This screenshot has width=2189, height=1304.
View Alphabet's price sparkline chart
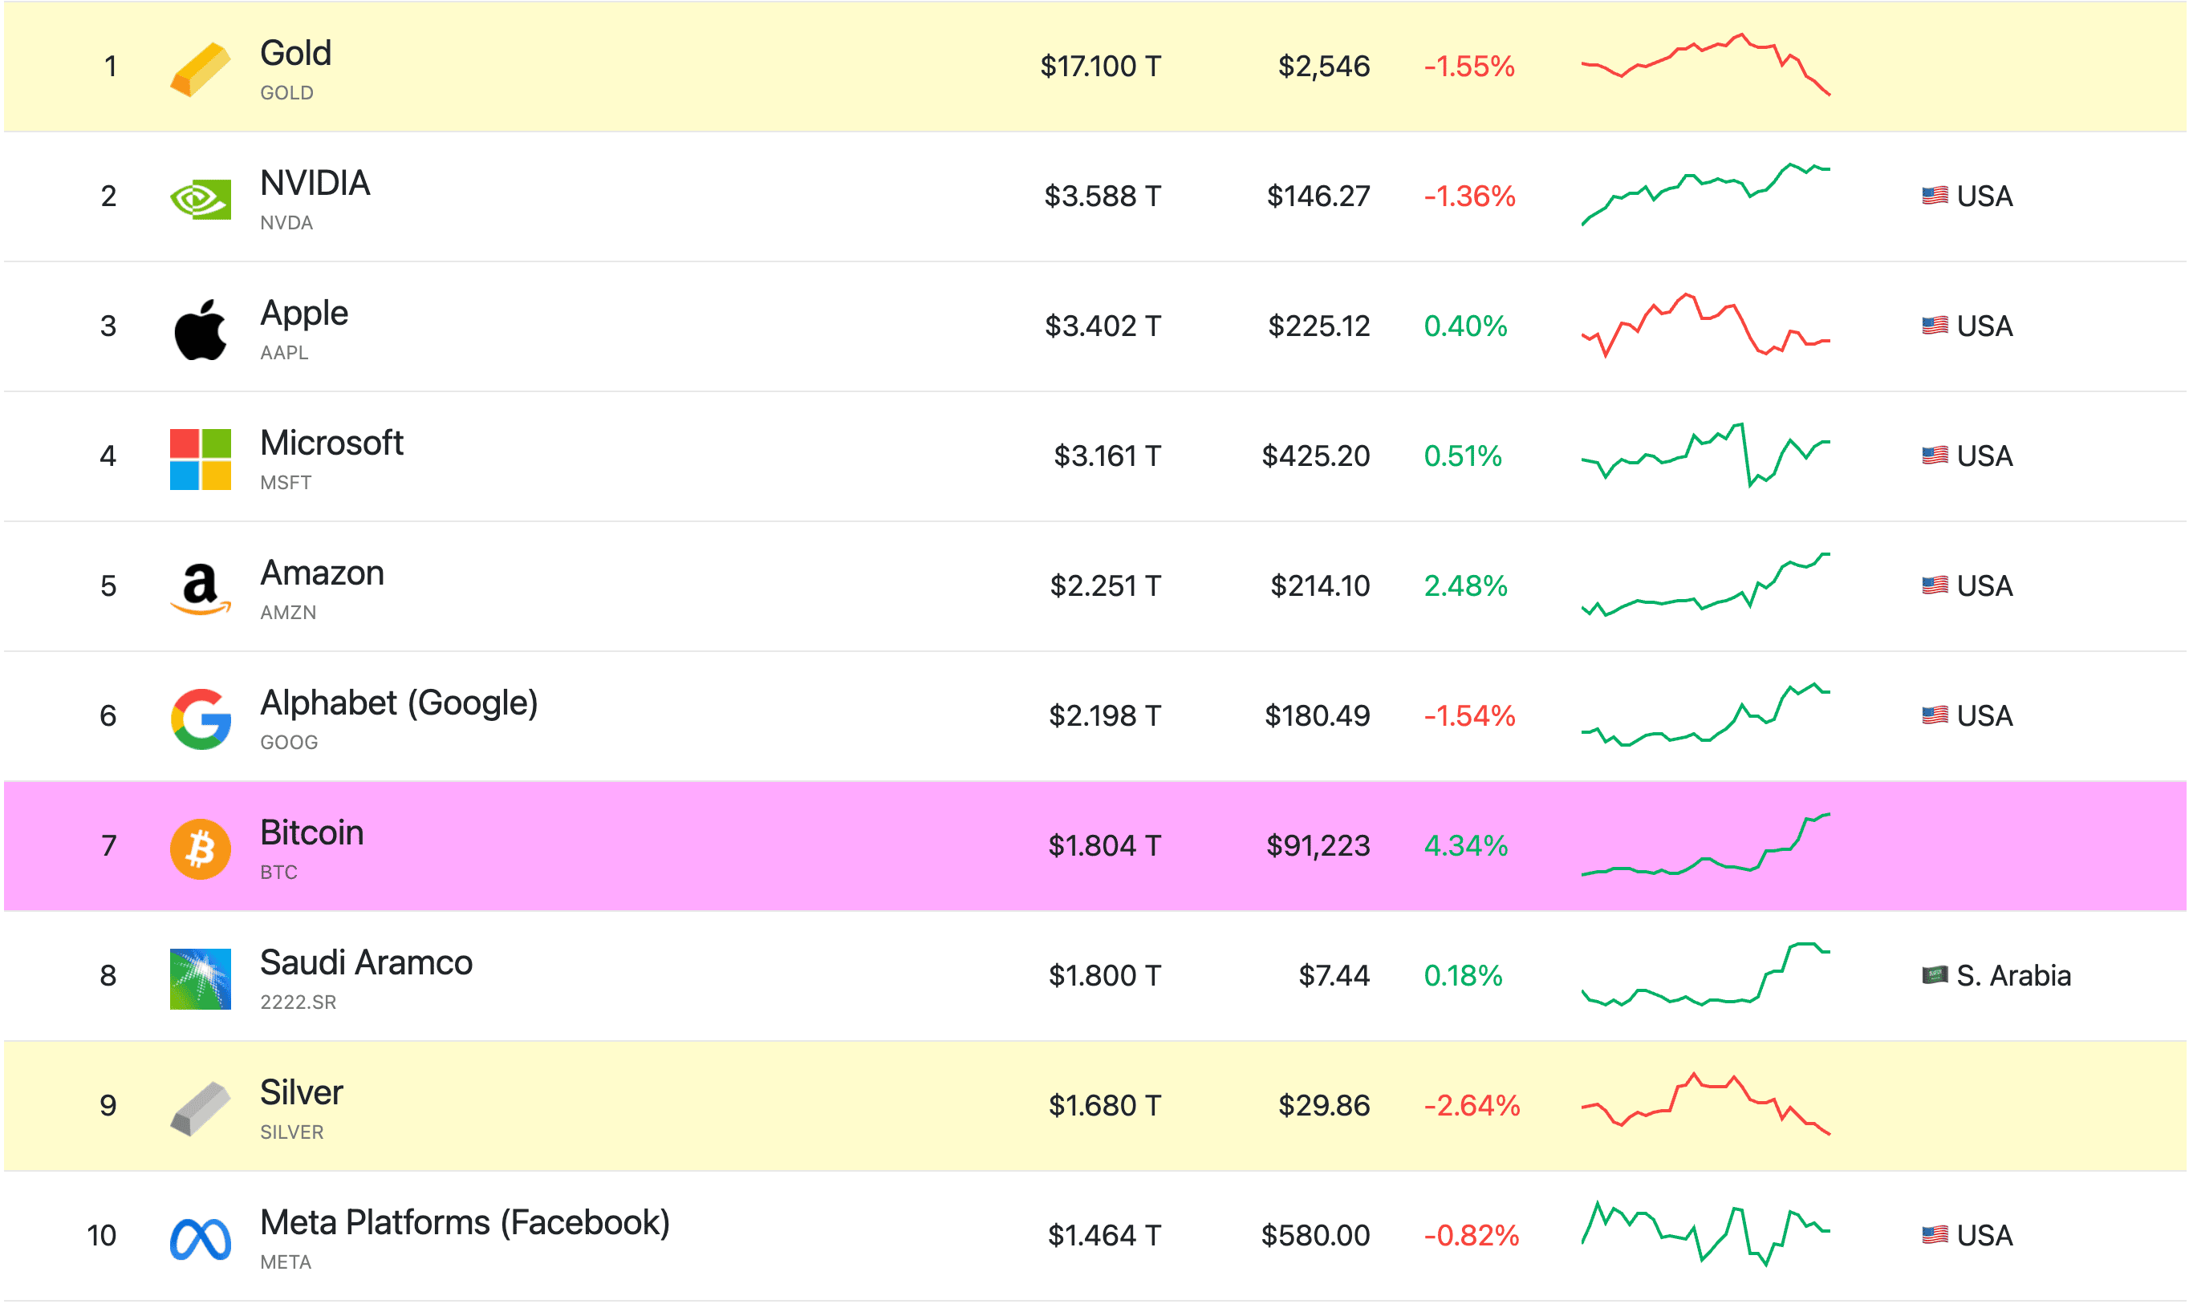pos(1705,715)
